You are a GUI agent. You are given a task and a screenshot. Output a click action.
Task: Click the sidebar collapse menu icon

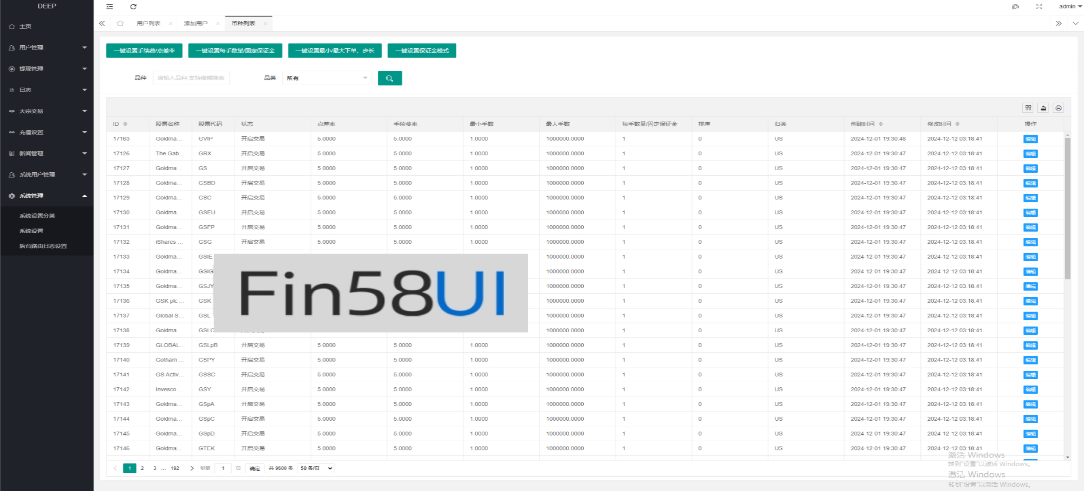110,6
